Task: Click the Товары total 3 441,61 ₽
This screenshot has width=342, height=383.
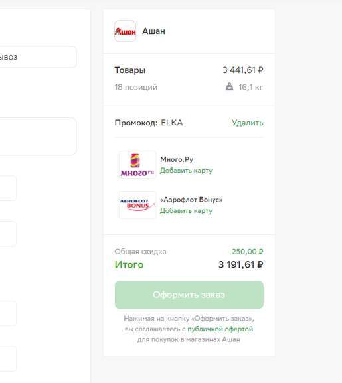Action: pos(243,70)
